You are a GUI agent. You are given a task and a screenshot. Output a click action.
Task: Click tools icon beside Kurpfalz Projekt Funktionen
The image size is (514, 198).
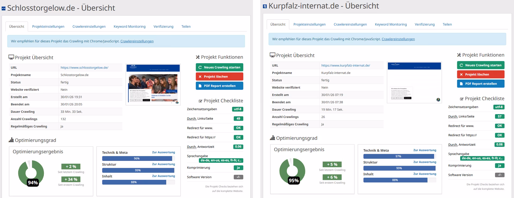459,55
